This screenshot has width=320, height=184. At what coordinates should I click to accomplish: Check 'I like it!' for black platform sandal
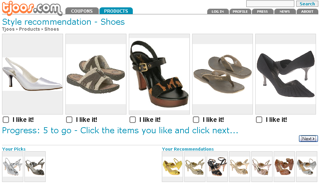tap(133, 120)
